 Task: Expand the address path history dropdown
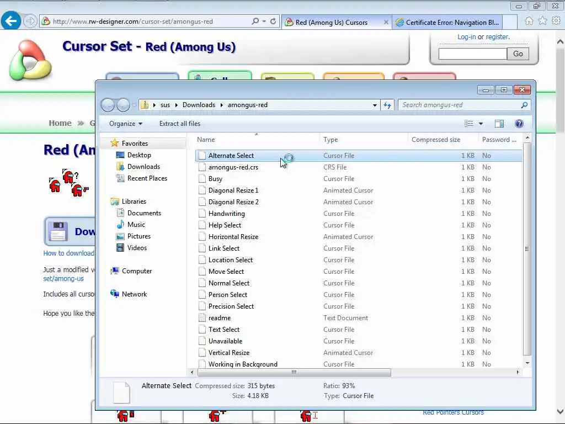(375, 105)
